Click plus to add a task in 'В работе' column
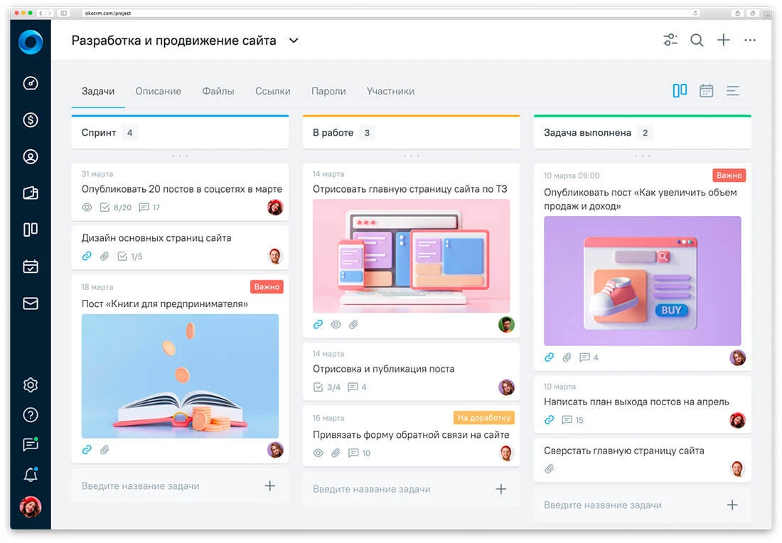This screenshot has width=782, height=543. pos(500,489)
